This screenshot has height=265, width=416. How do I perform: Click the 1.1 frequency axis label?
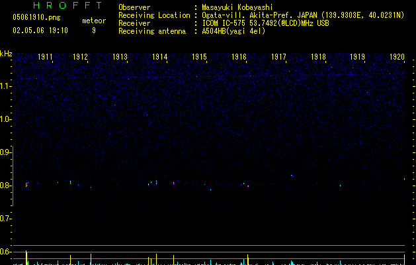tap(6, 86)
